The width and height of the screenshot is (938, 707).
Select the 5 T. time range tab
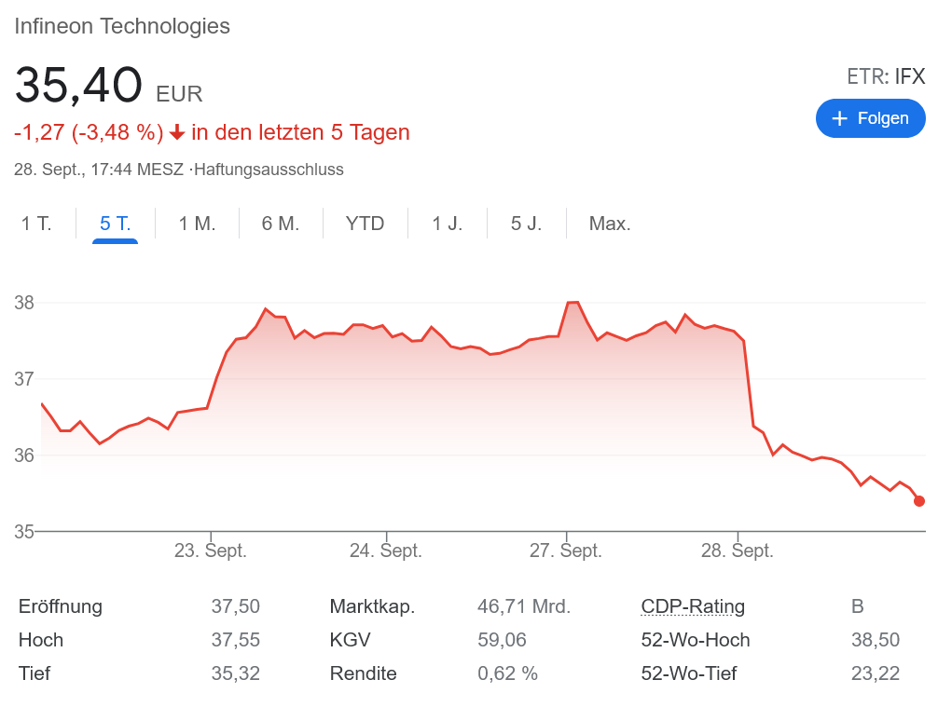[x=115, y=224]
